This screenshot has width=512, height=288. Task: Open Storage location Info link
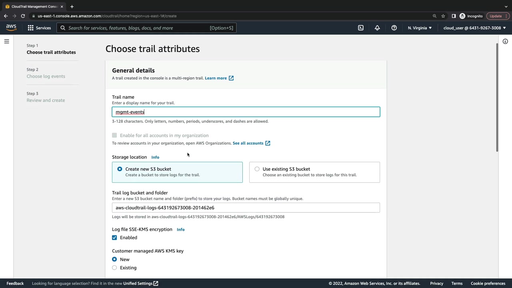tap(155, 157)
